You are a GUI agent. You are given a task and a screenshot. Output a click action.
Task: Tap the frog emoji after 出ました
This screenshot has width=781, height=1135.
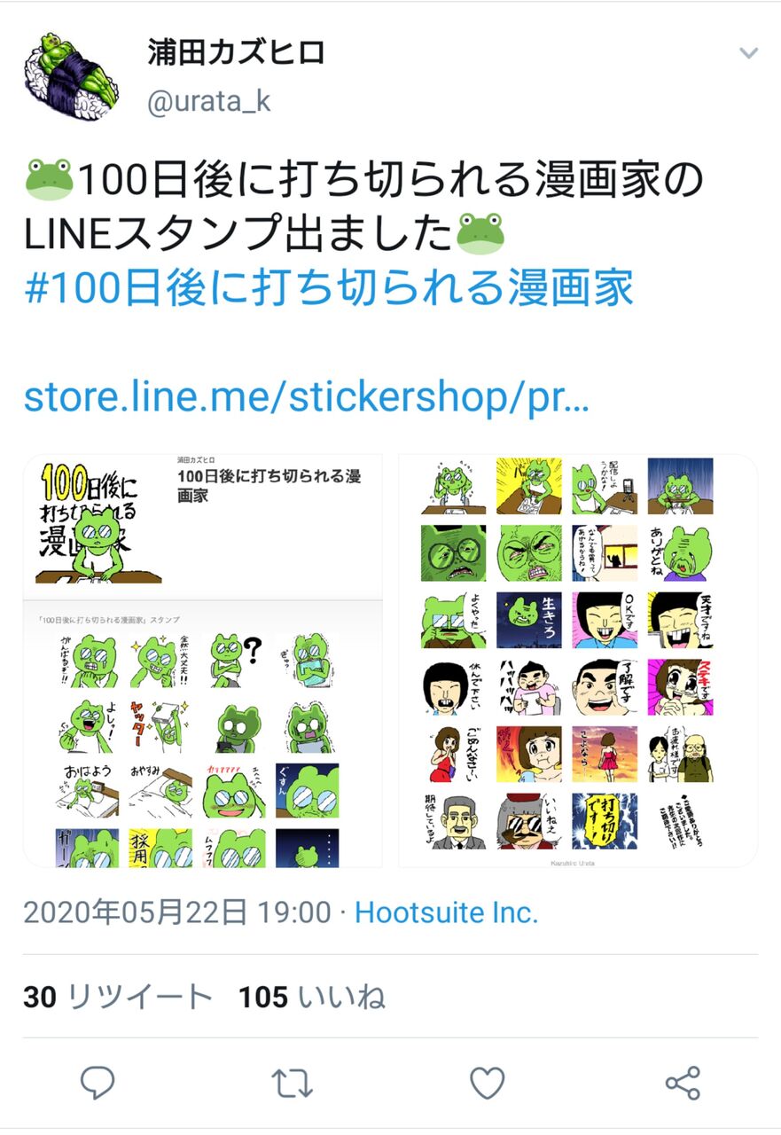(x=480, y=233)
